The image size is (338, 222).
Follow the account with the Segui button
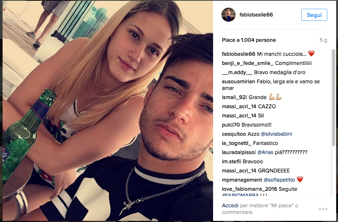click(x=314, y=15)
